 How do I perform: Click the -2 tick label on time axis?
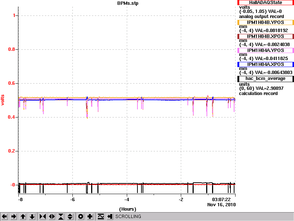(x=181, y=200)
